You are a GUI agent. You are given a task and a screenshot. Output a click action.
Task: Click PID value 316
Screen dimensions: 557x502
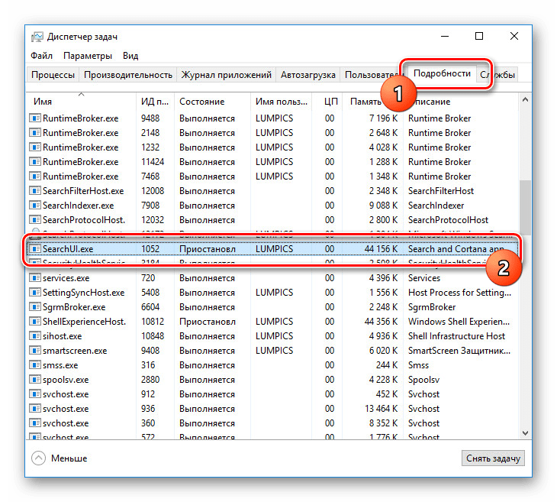(x=148, y=365)
